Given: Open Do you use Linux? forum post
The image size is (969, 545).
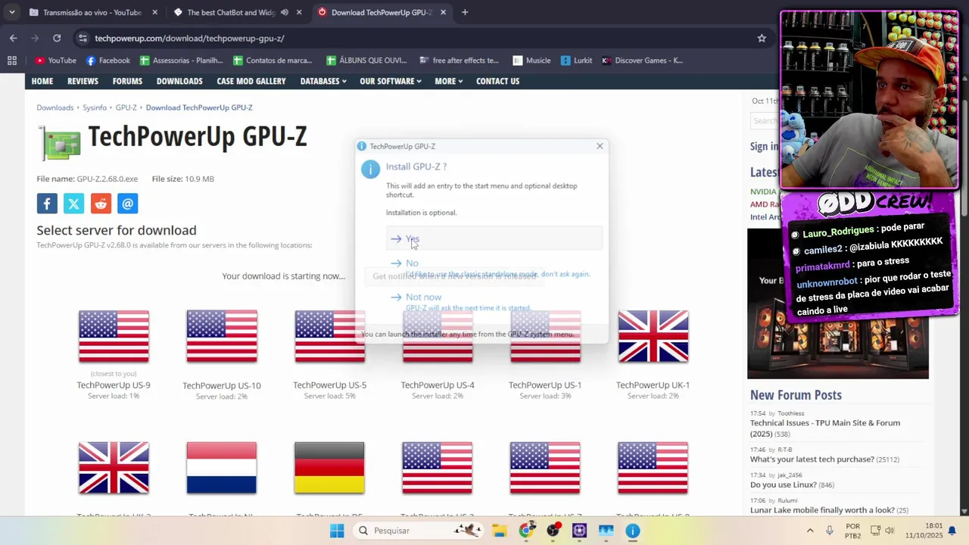Looking at the screenshot, I should pyautogui.click(x=783, y=484).
